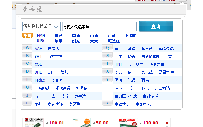Select 宅急送 courier
This screenshot has width=203, height=127.
pos(114,41)
